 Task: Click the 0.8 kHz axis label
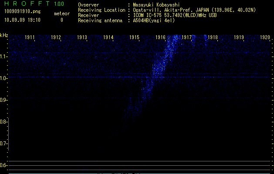coord(3,122)
